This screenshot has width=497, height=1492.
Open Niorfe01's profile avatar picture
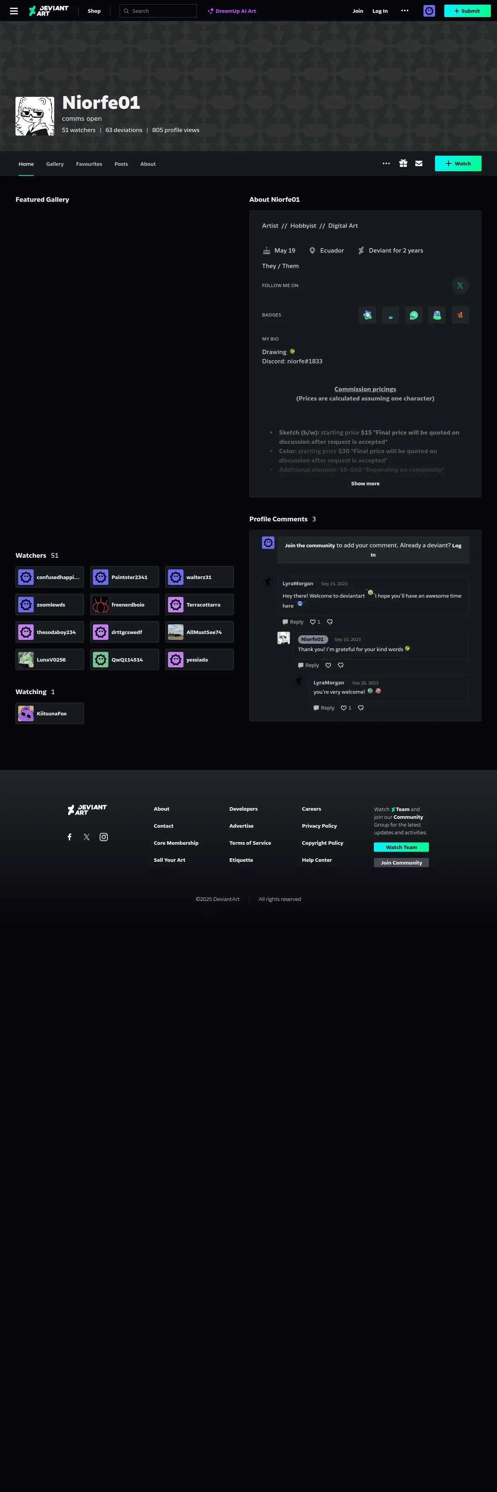(x=35, y=117)
